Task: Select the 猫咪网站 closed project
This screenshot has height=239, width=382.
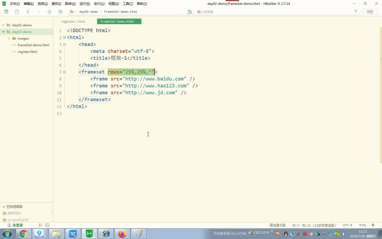Action: point(14,213)
